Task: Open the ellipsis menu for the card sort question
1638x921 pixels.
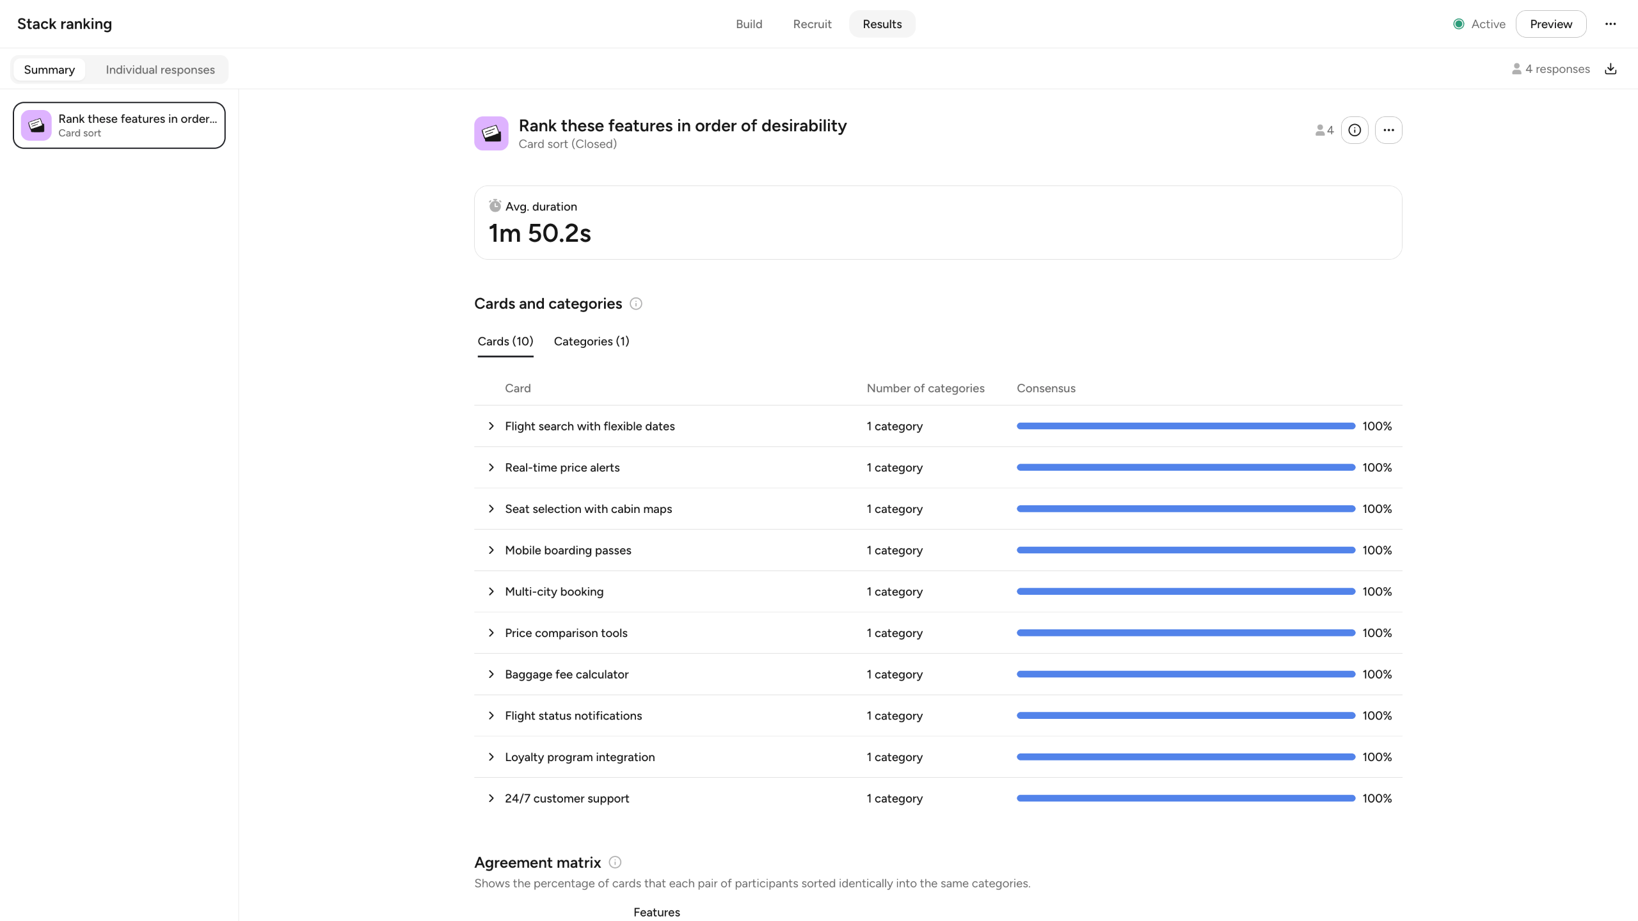Action: point(1388,130)
